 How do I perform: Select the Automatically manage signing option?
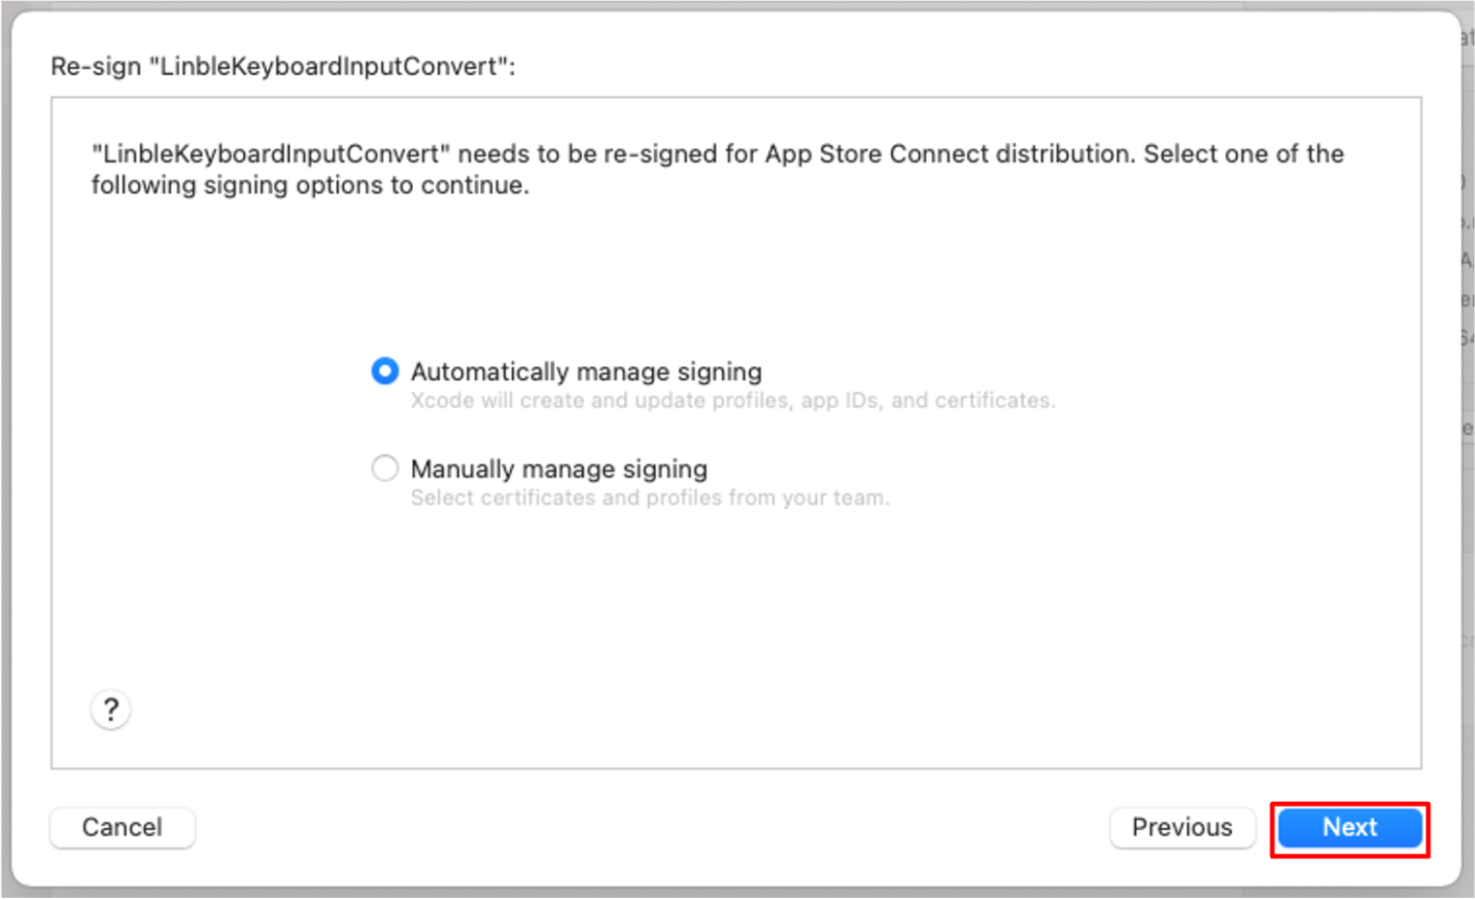384,371
